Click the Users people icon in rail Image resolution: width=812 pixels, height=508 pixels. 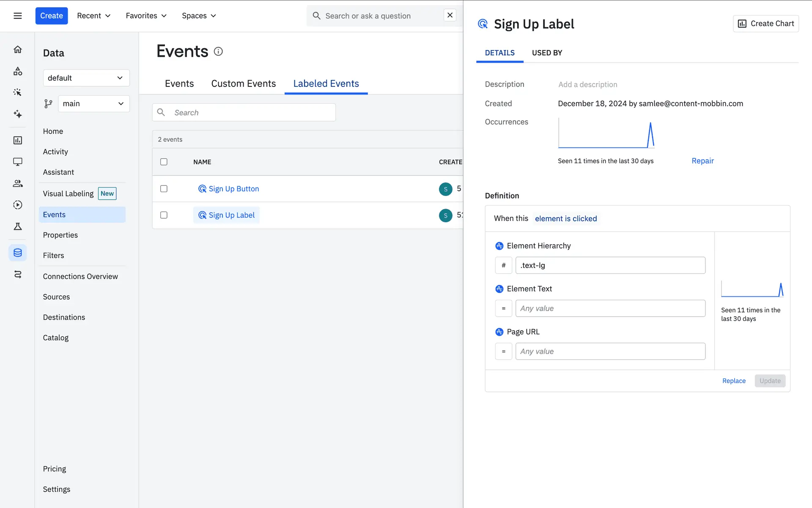(17, 183)
